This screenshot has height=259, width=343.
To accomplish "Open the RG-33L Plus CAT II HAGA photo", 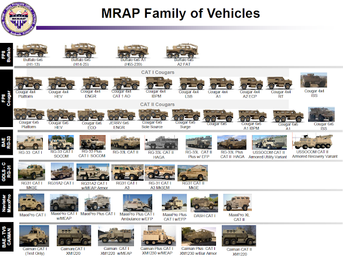I will (232, 142).
